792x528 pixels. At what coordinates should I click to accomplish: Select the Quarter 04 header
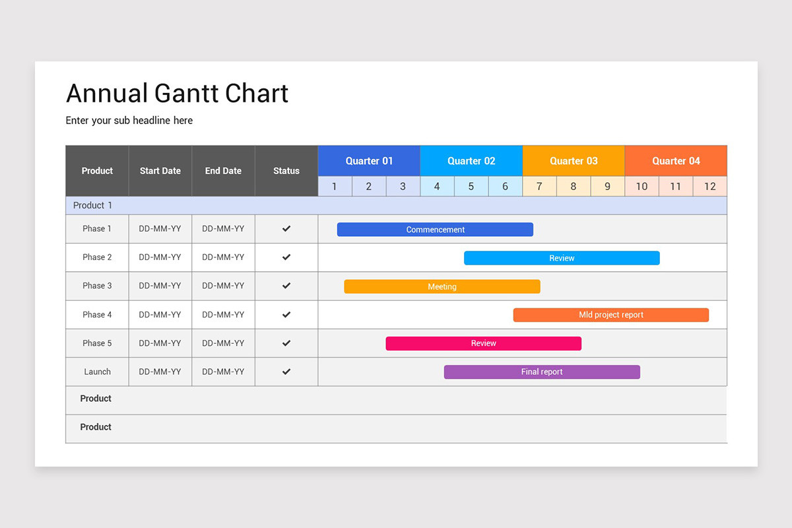click(x=675, y=160)
